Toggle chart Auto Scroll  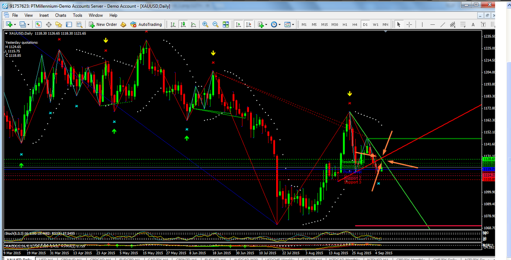(x=238, y=24)
